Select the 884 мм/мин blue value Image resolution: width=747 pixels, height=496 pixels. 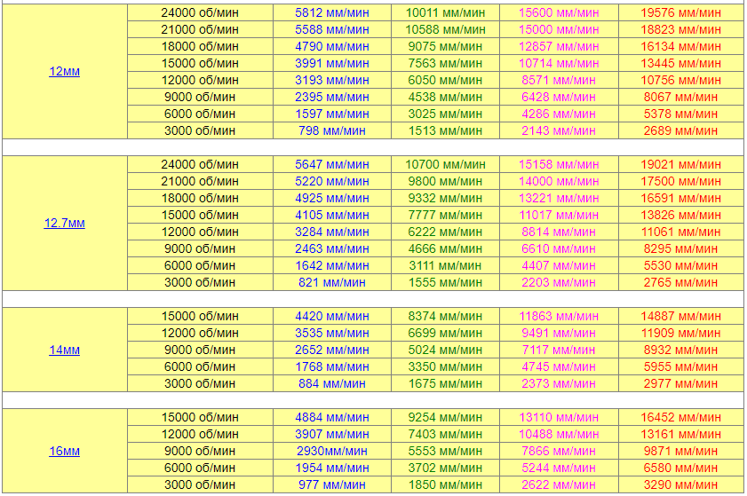pos(332,383)
